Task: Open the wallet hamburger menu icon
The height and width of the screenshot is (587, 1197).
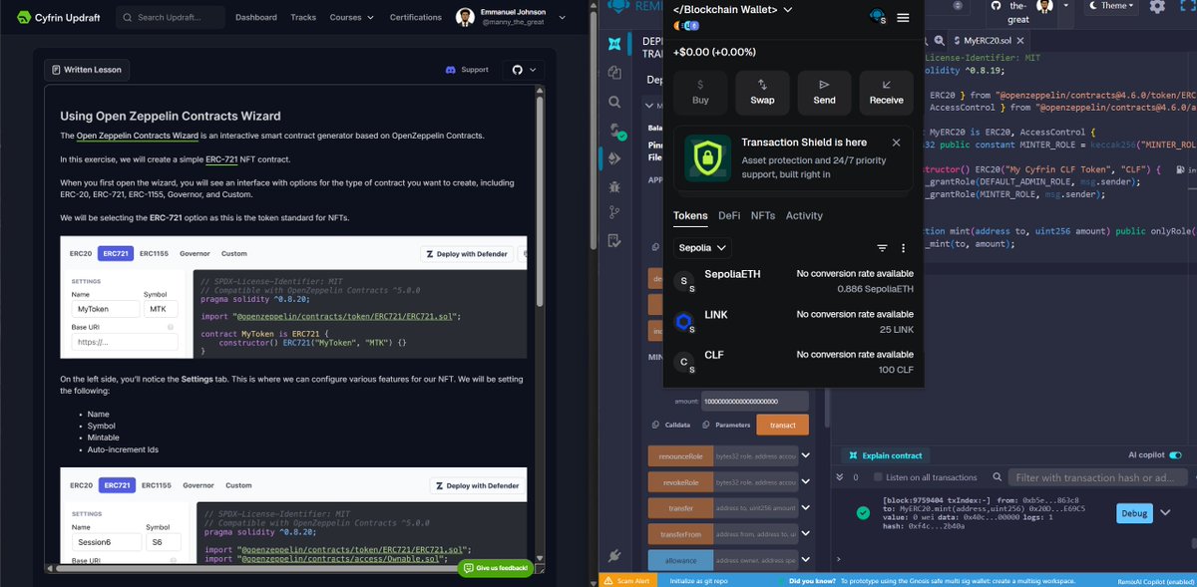Action: click(903, 17)
